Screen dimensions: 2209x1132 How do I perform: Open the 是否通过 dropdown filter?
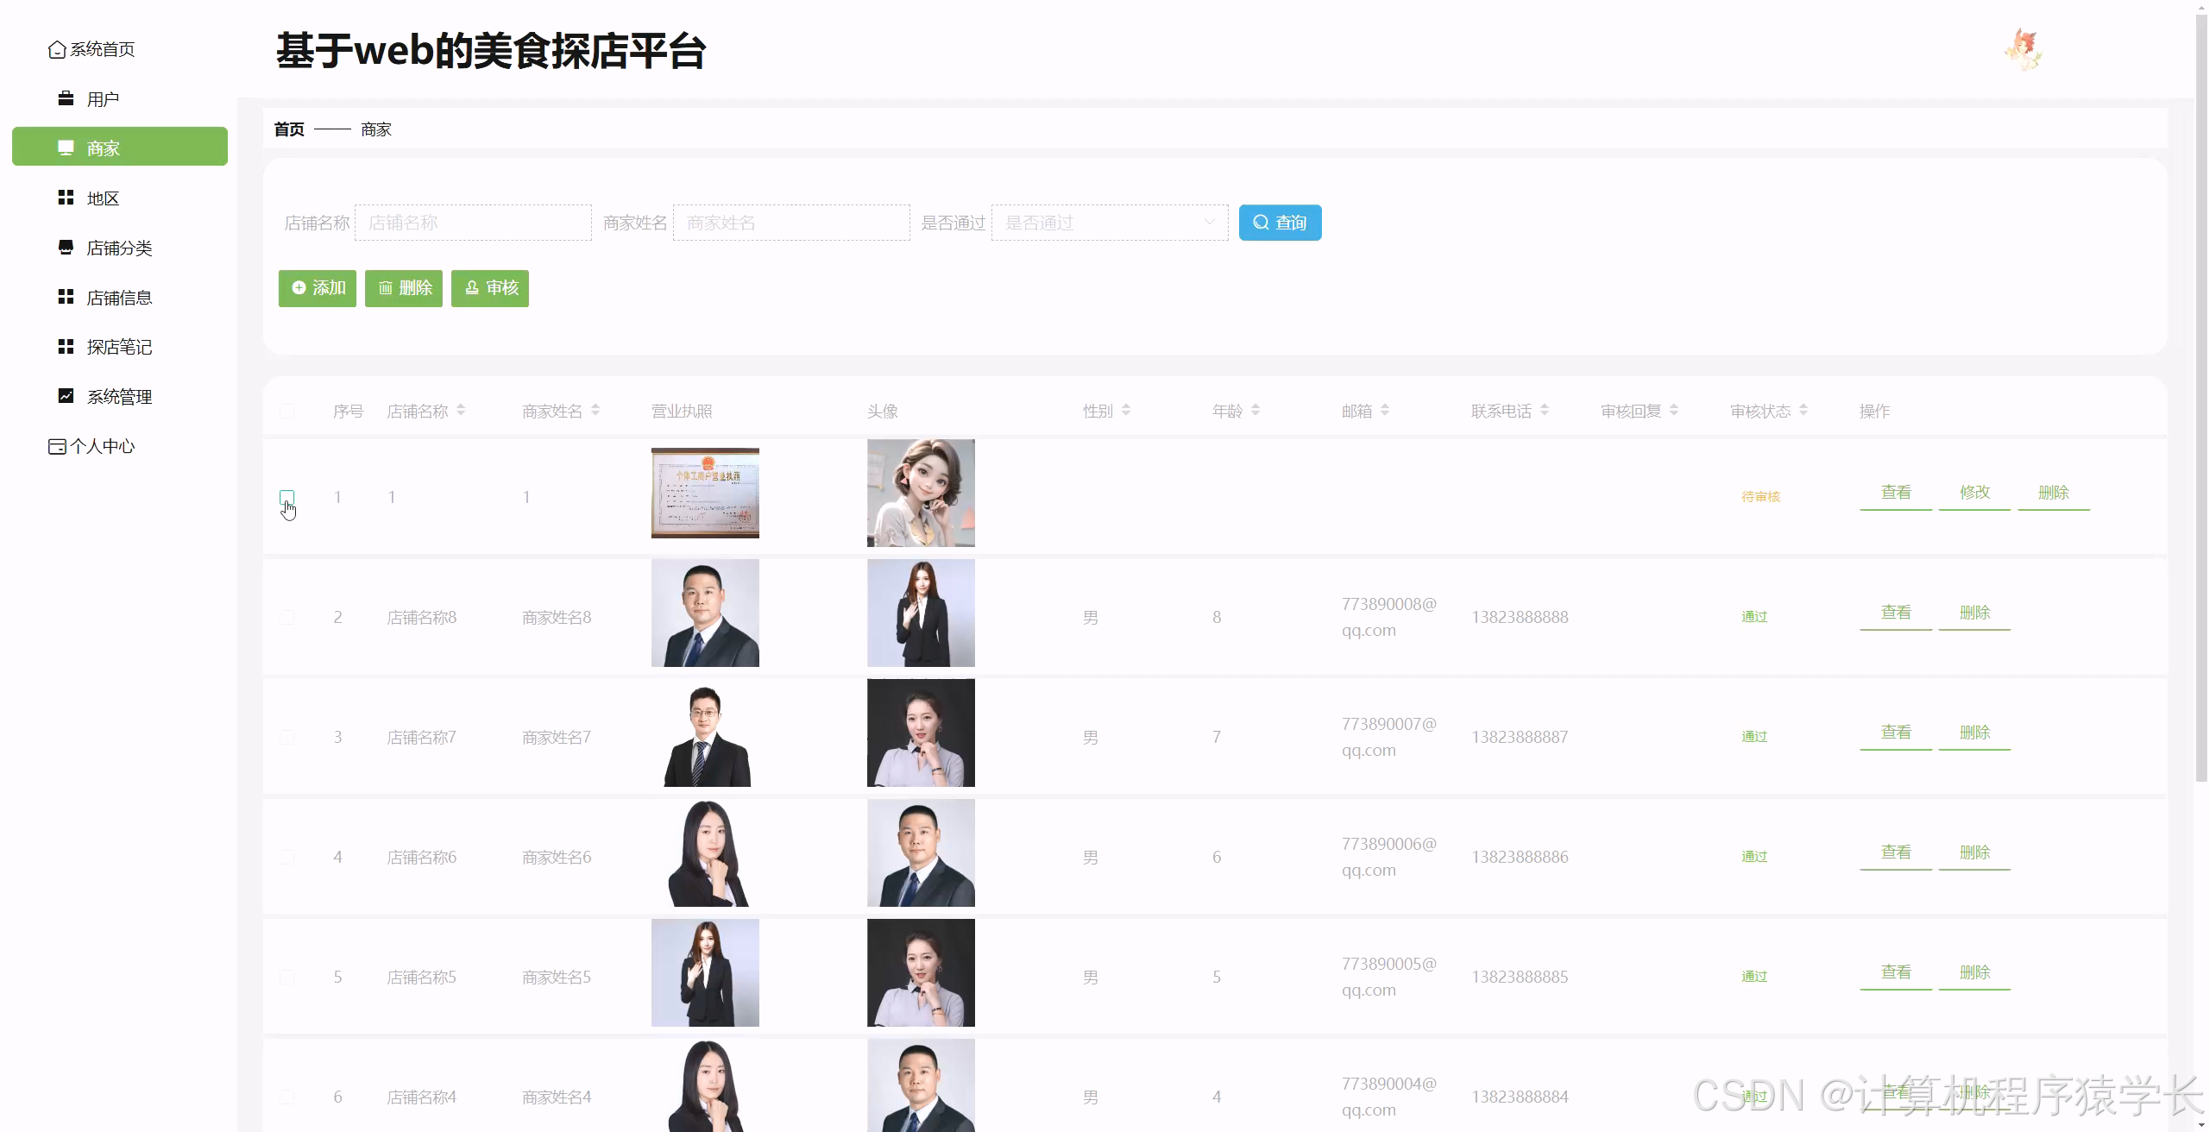(x=1110, y=223)
